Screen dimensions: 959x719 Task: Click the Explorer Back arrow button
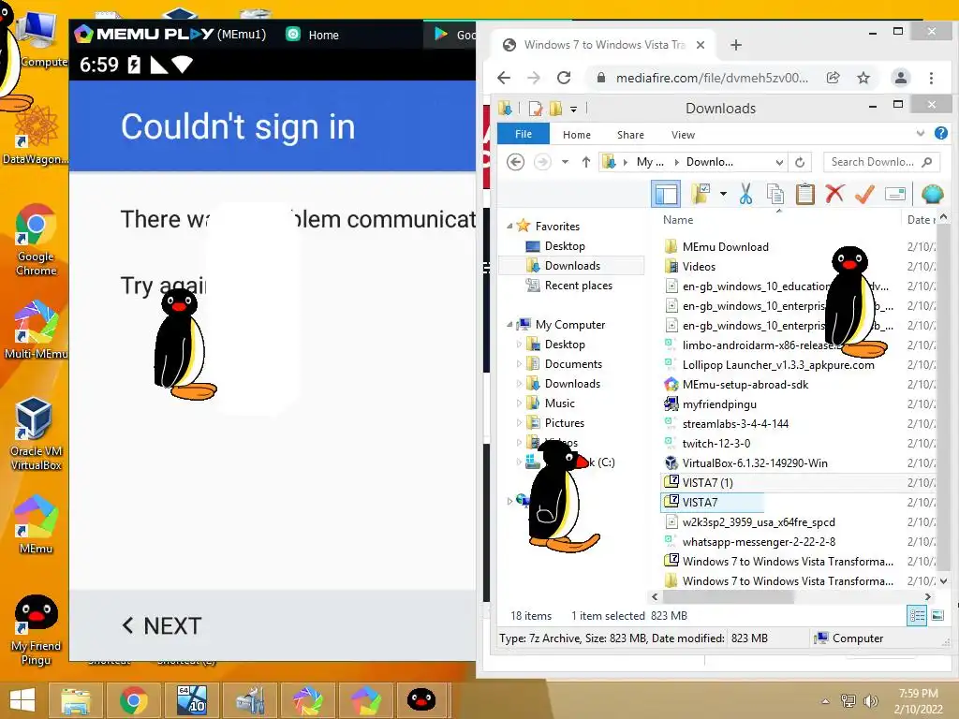tap(516, 162)
